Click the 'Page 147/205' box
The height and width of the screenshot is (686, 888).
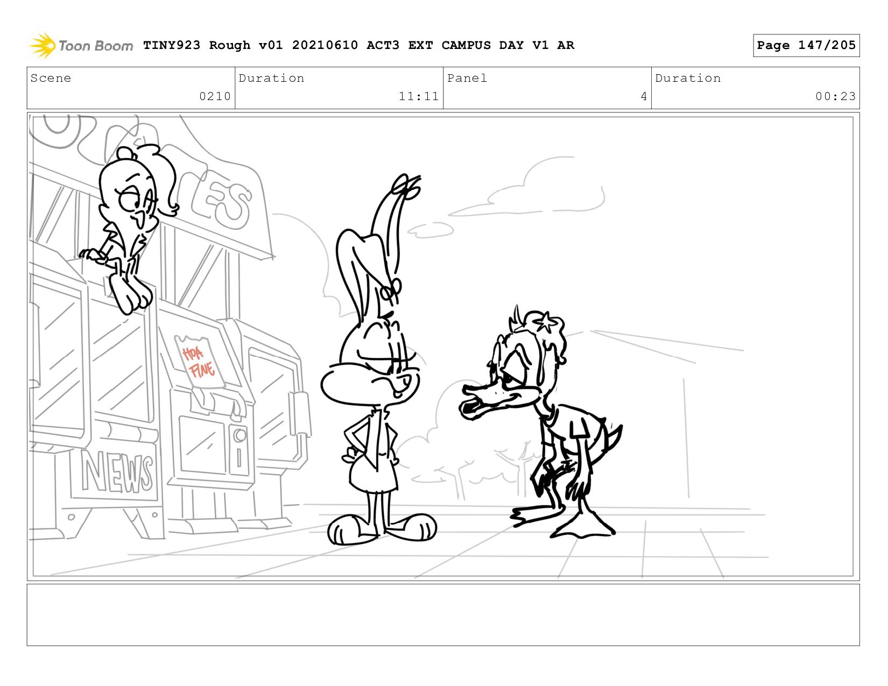point(806,45)
